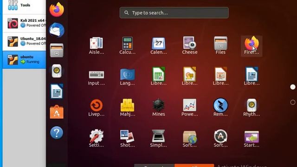The image size is (297, 167).
Task: Open the Livepatch app
Action: pyautogui.click(x=96, y=108)
